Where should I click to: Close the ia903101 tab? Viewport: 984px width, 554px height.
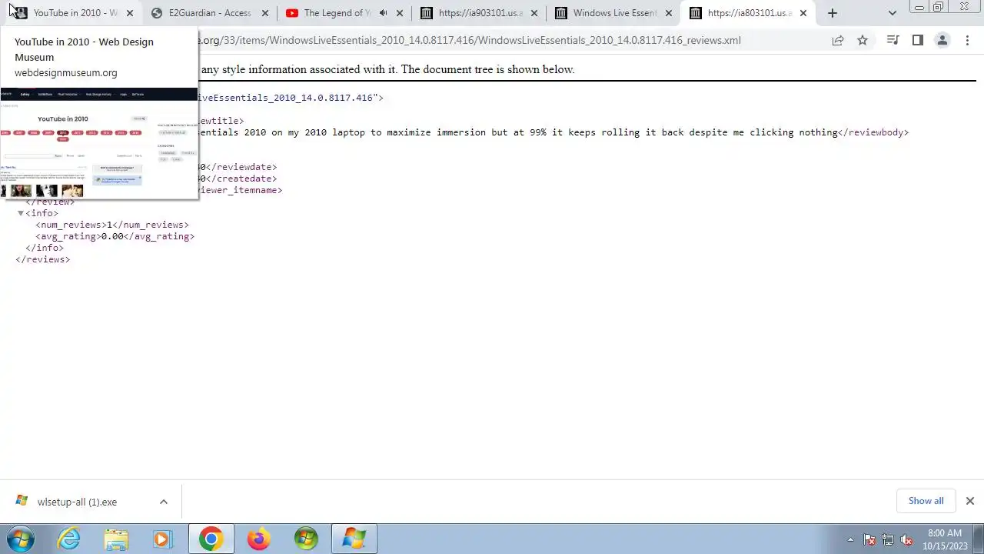[x=534, y=13]
